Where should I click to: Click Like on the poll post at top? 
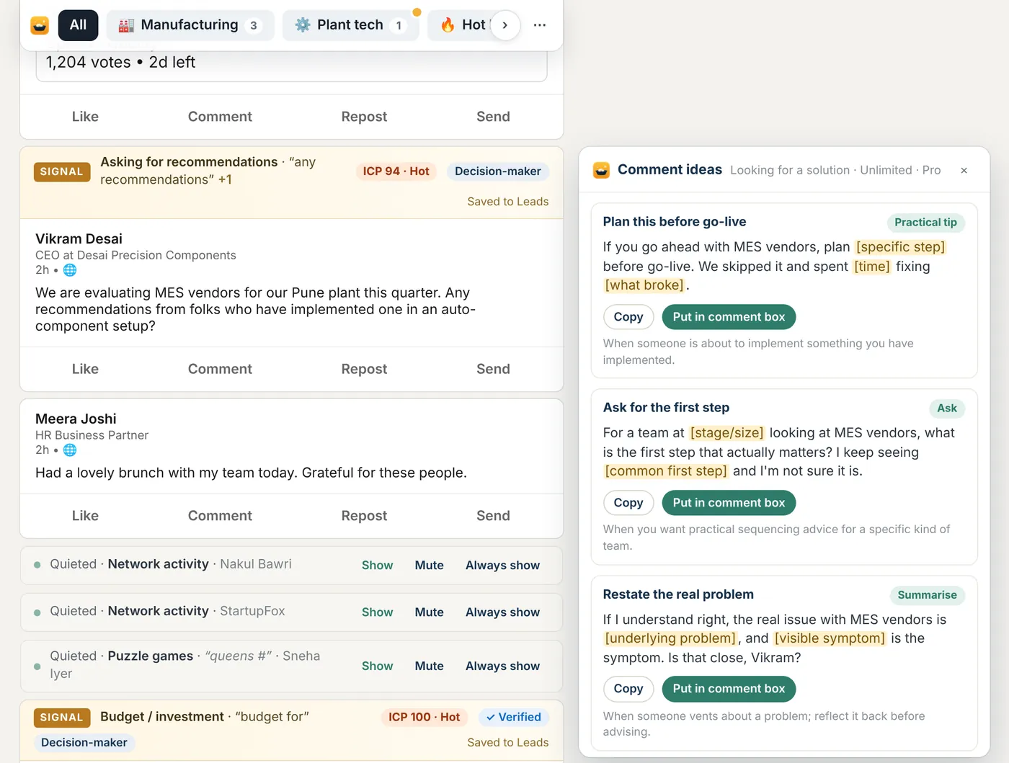(x=85, y=117)
